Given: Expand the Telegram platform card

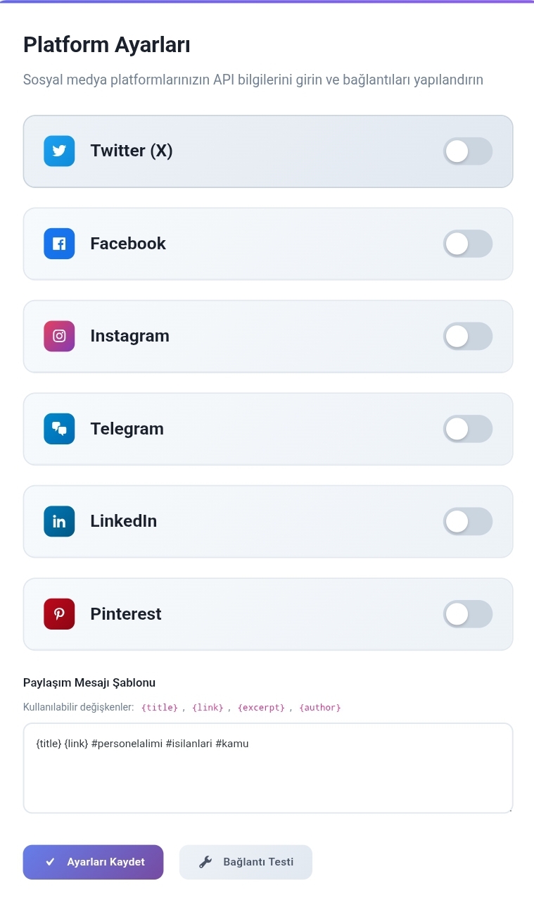Looking at the screenshot, I should coord(268,429).
